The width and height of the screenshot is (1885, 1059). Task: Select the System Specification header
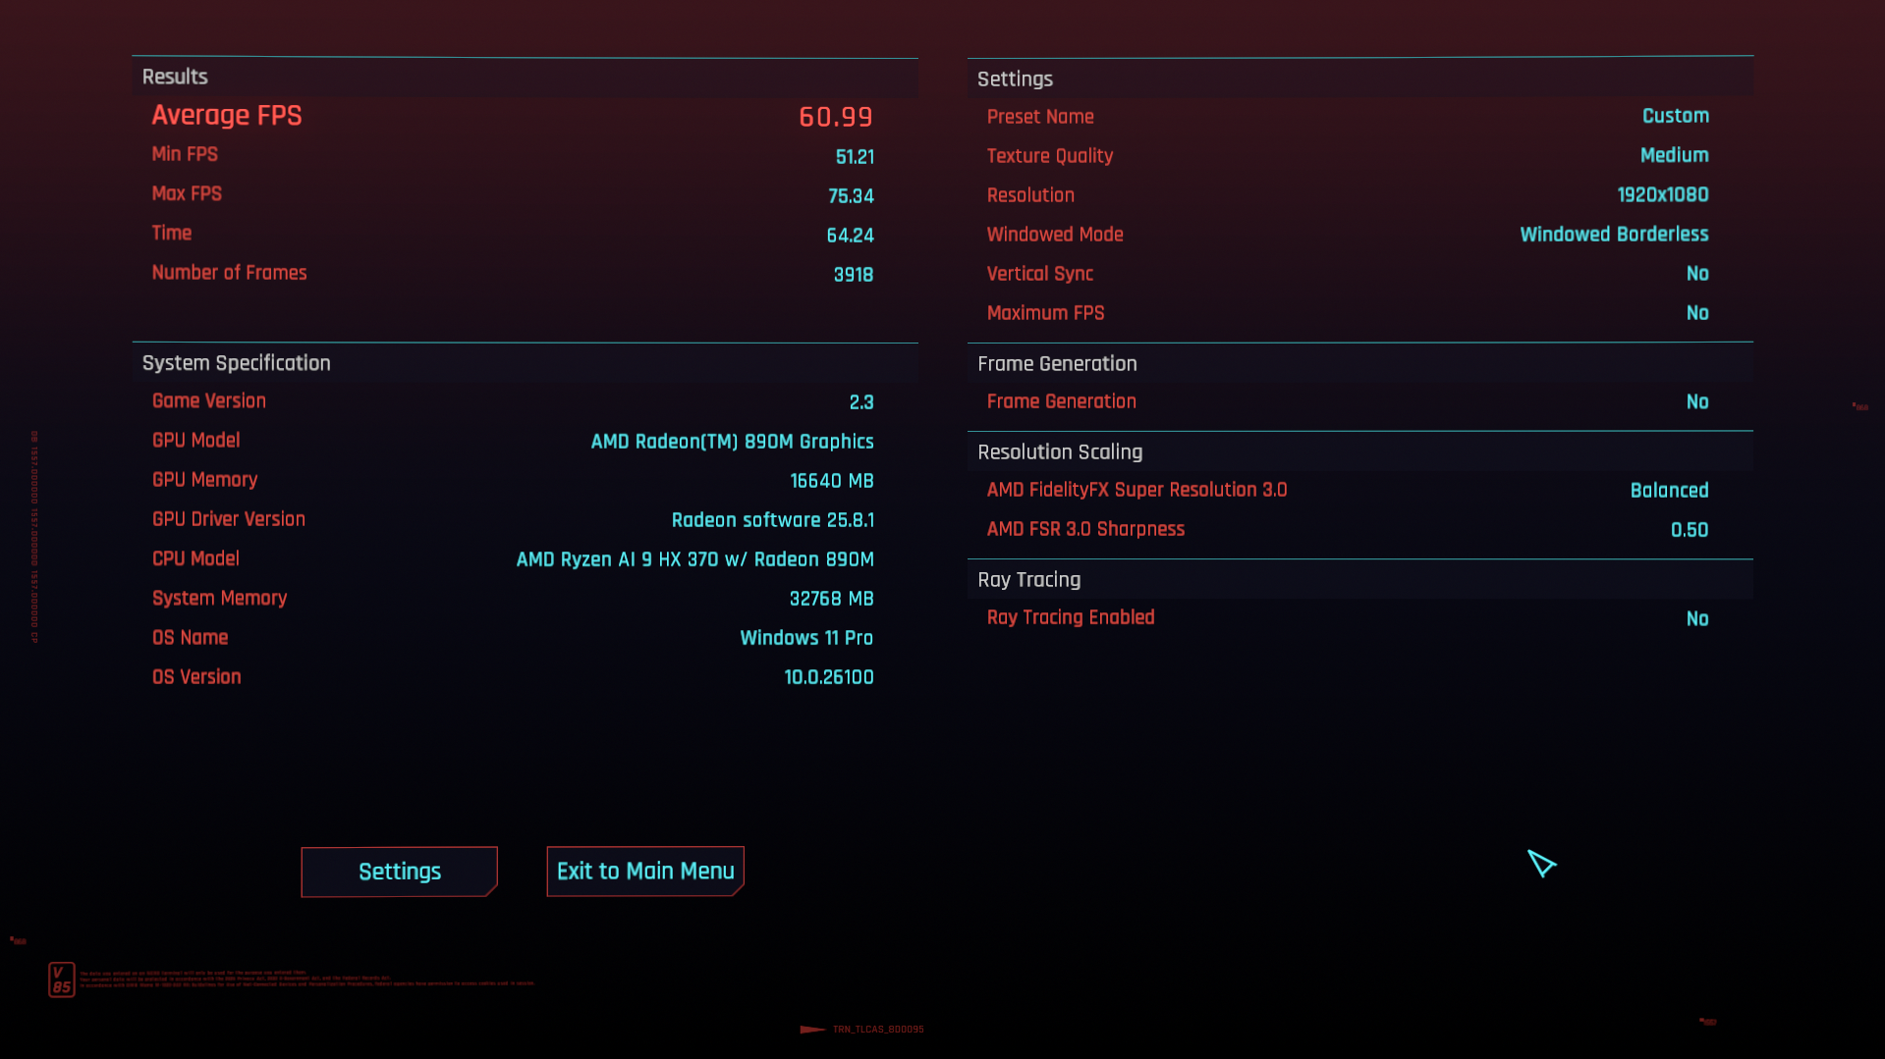pos(236,362)
